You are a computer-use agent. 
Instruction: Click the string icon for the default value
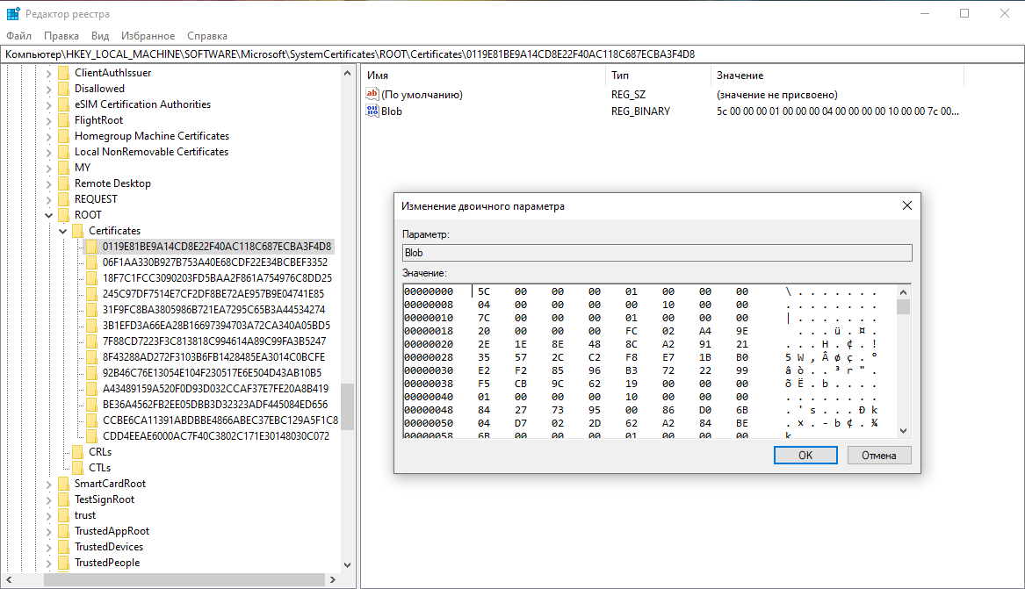(x=372, y=94)
